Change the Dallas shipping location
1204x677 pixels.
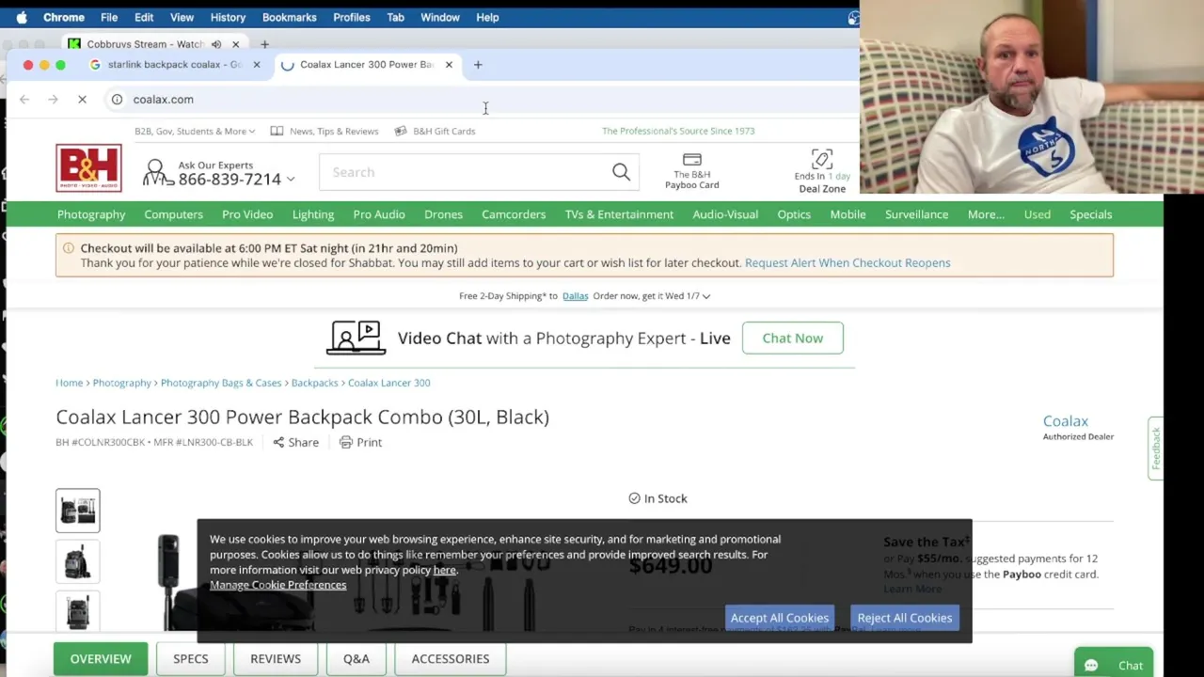click(575, 296)
